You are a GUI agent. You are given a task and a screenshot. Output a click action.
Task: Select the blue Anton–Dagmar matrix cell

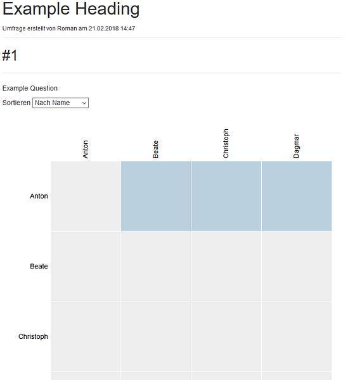pyautogui.click(x=297, y=196)
